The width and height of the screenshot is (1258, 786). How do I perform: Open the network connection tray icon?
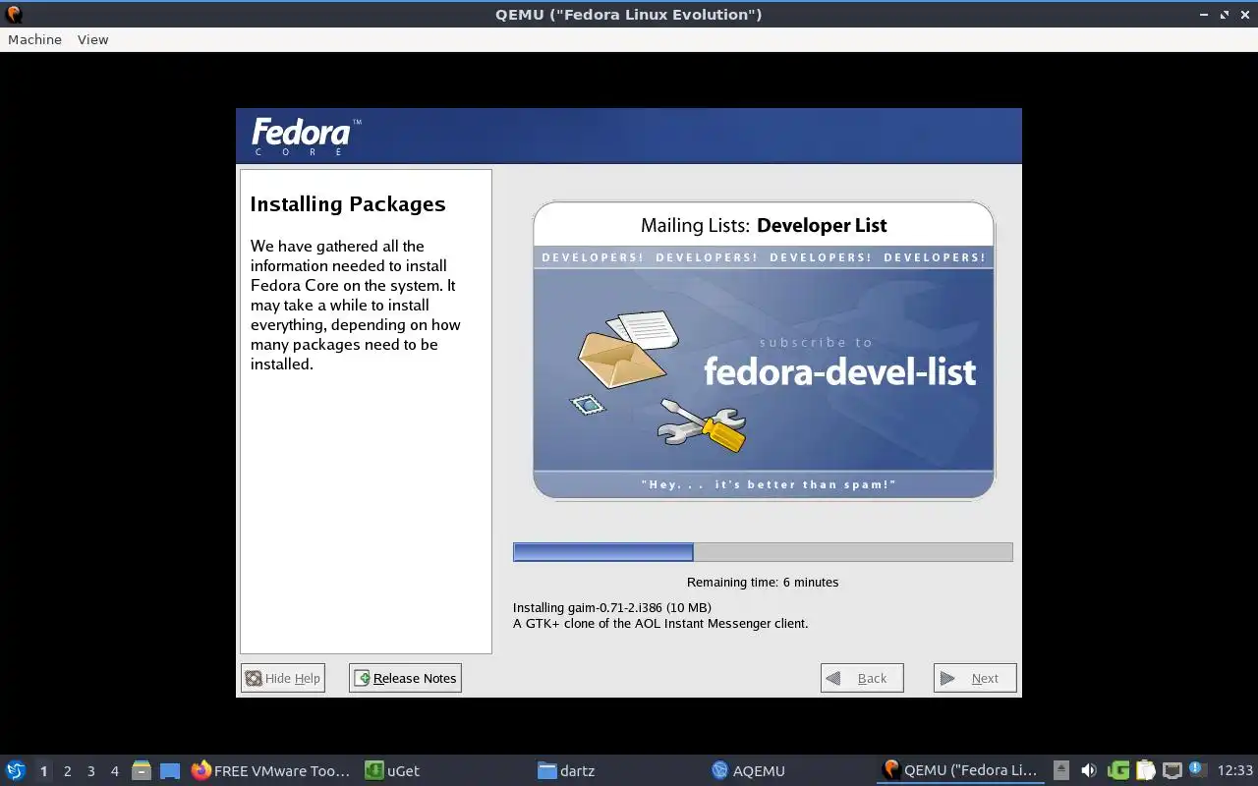(x=1172, y=770)
